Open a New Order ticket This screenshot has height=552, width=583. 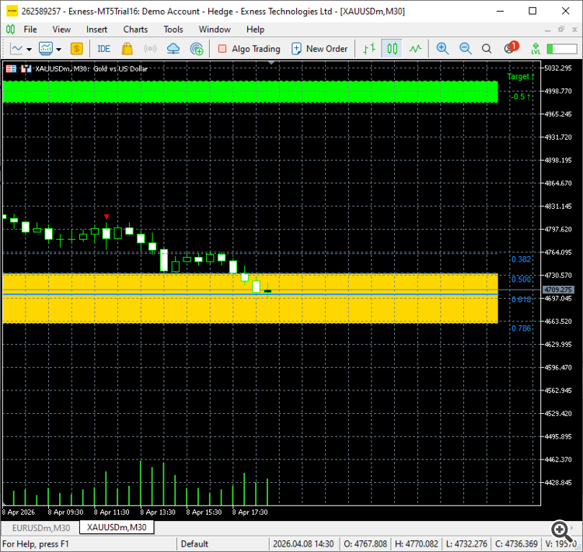(x=319, y=49)
